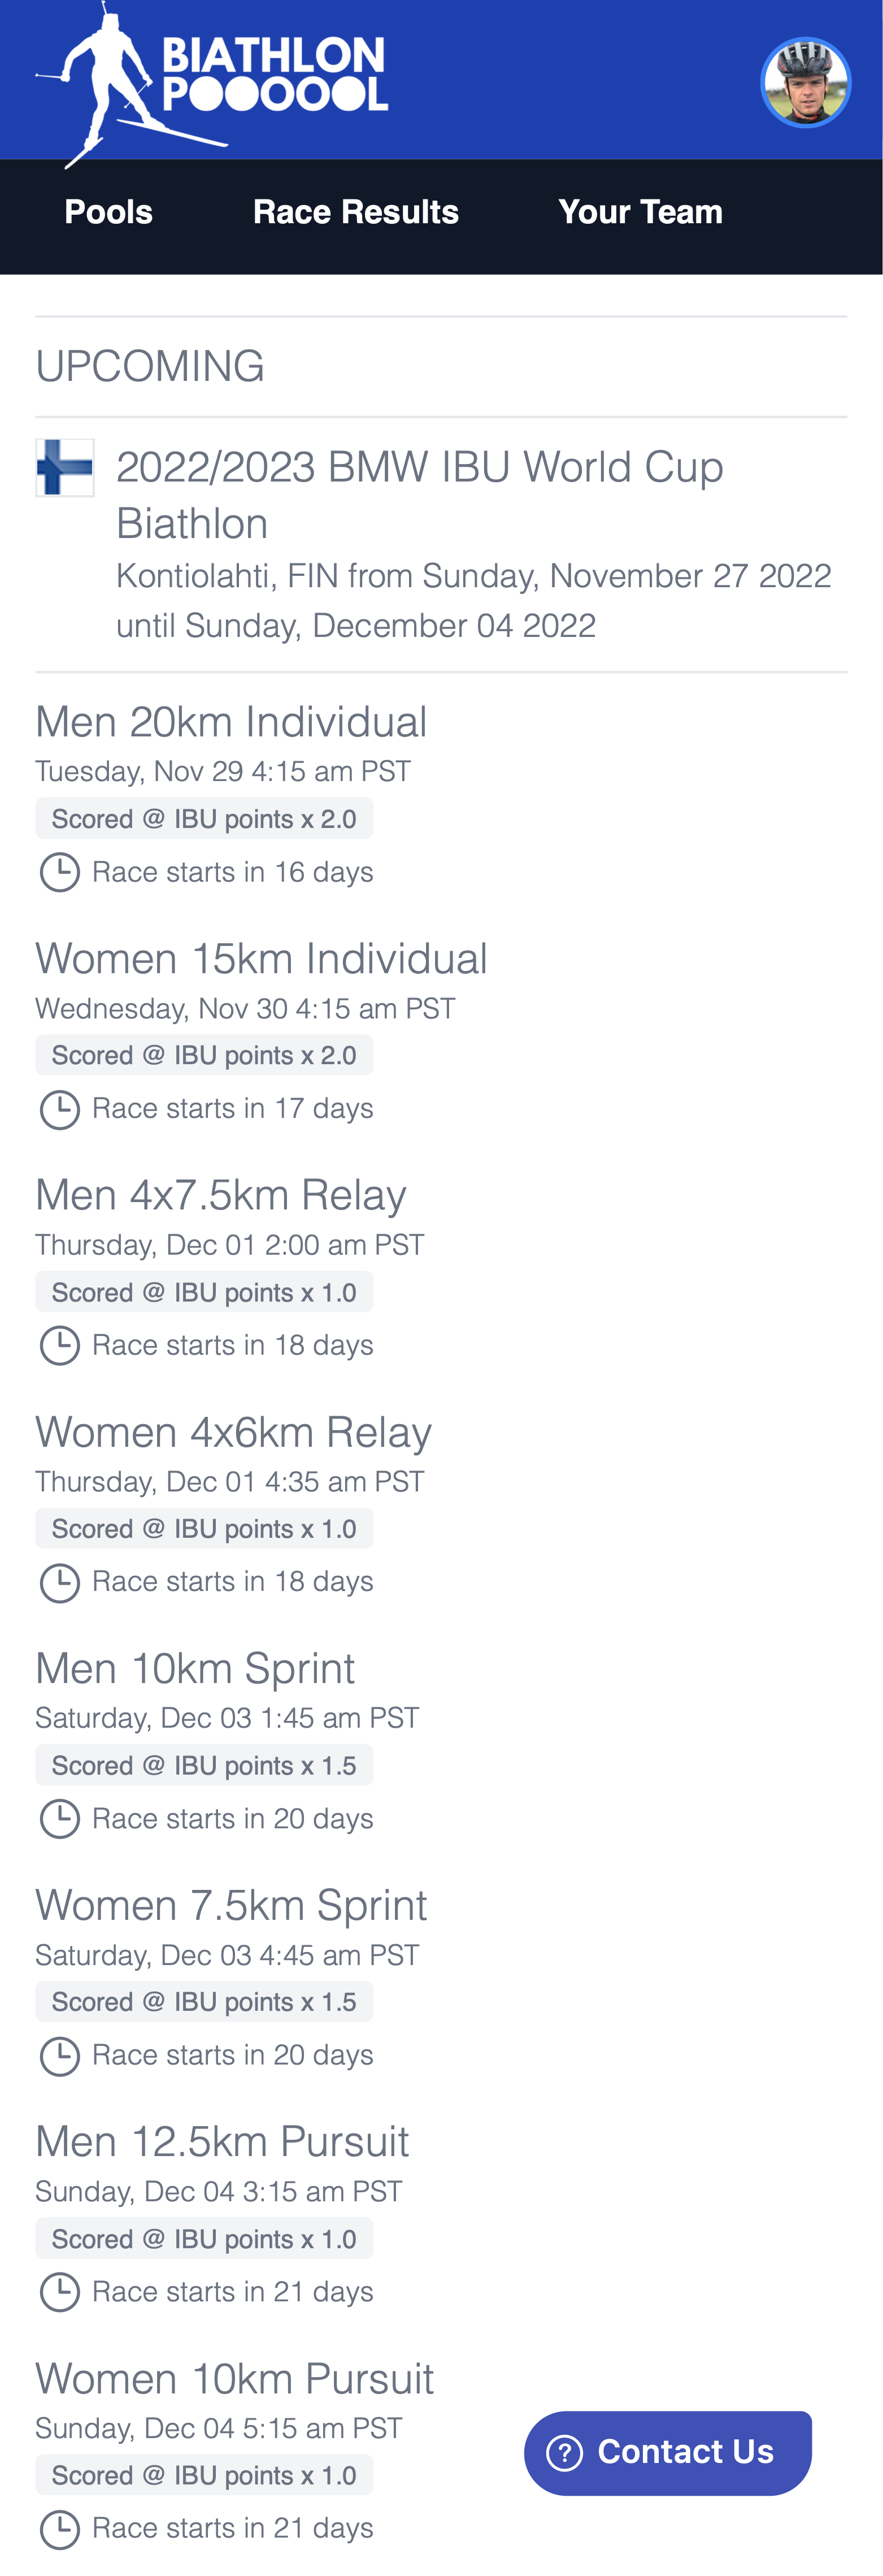Open the Women 10km Pursuit race

coord(234,2378)
